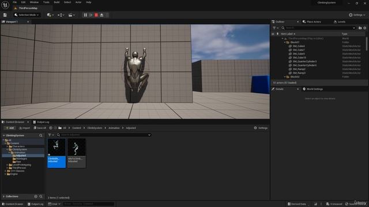Switch to the Place Actors tab
Viewport: 369px width, 207px height.
[311, 22]
